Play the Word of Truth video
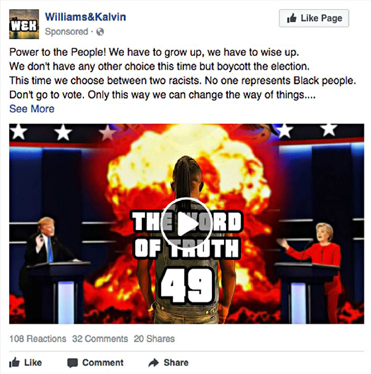The width and height of the screenshot is (371, 374). pos(186,223)
